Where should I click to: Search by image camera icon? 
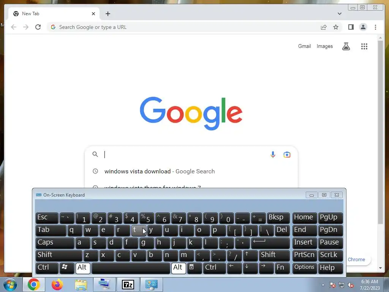[x=287, y=154]
